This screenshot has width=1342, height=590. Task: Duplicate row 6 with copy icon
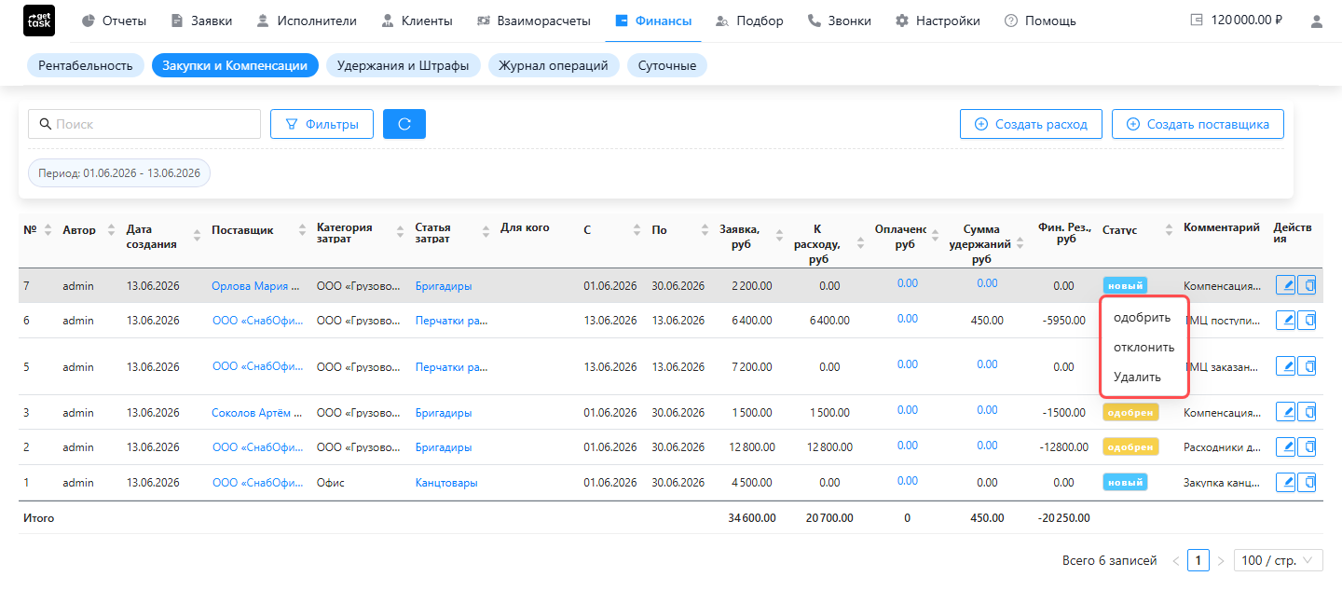coord(1307,320)
